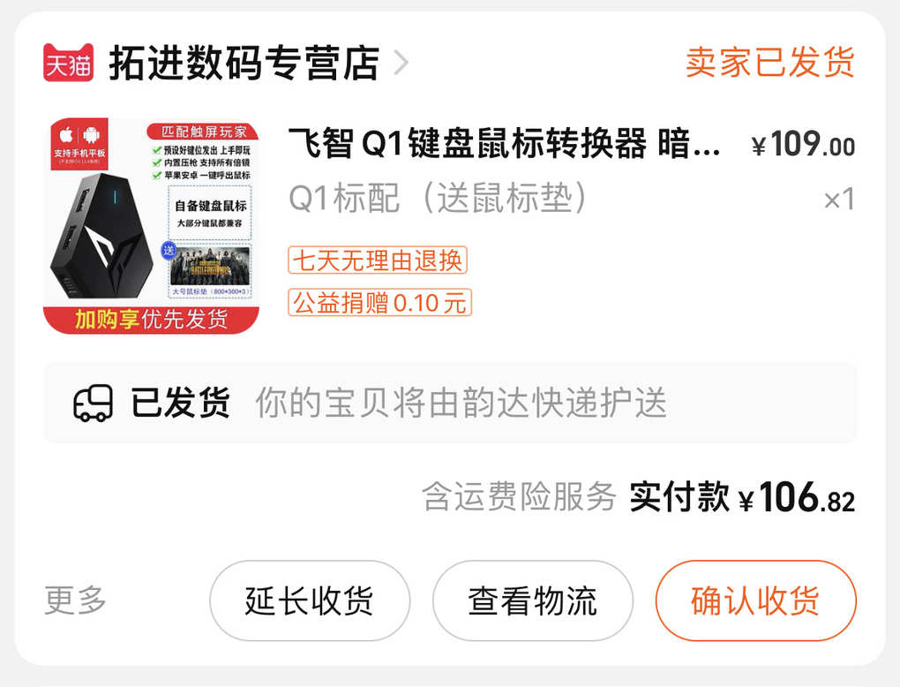Image resolution: width=900 pixels, height=687 pixels.
Task: Tap the Tmall 天猫 logo icon
Action: pyautogui.click(x=68, y=62)
